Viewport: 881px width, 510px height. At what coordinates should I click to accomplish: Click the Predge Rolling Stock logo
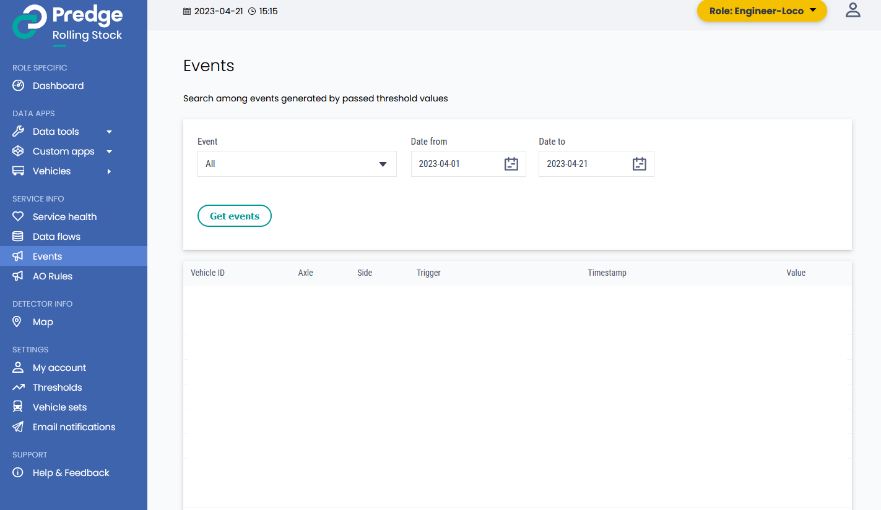coord(68,23)
